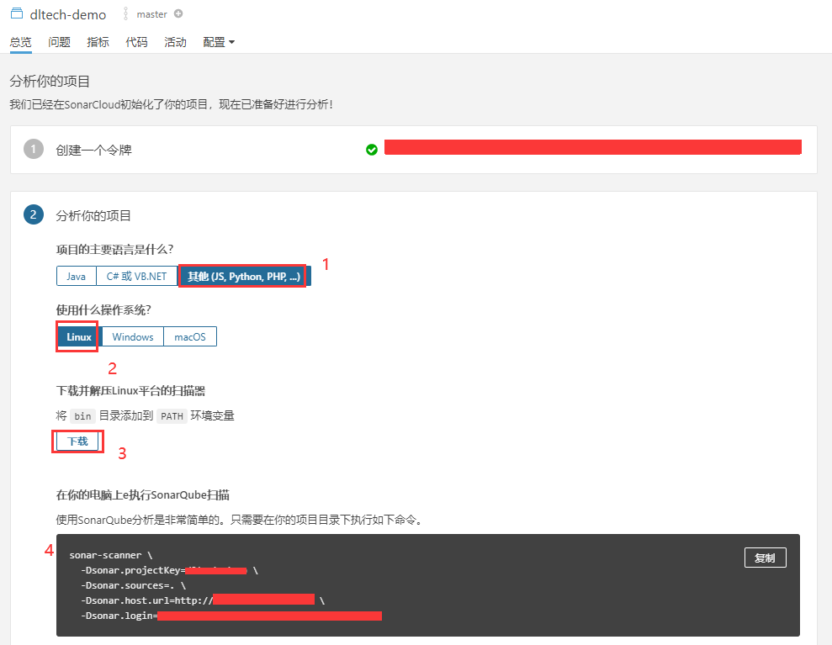Click the green checkmark on the token step
Screen dimensions: 832x645
click(x=371, y=149)
